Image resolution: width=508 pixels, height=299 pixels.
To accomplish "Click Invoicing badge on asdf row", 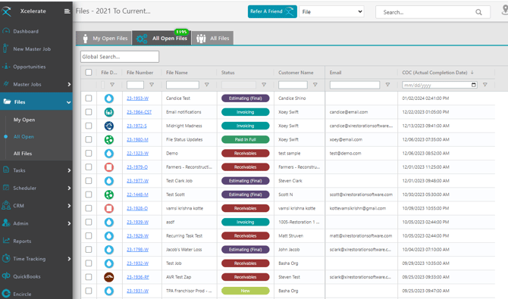I will coord(245,222).
